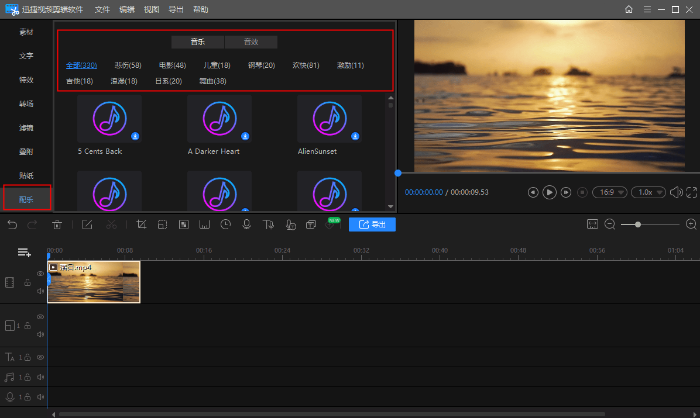This screenshot has height=418, width=700.
Task: Open the 特效 sidebar panel
Action: [26, 80]
